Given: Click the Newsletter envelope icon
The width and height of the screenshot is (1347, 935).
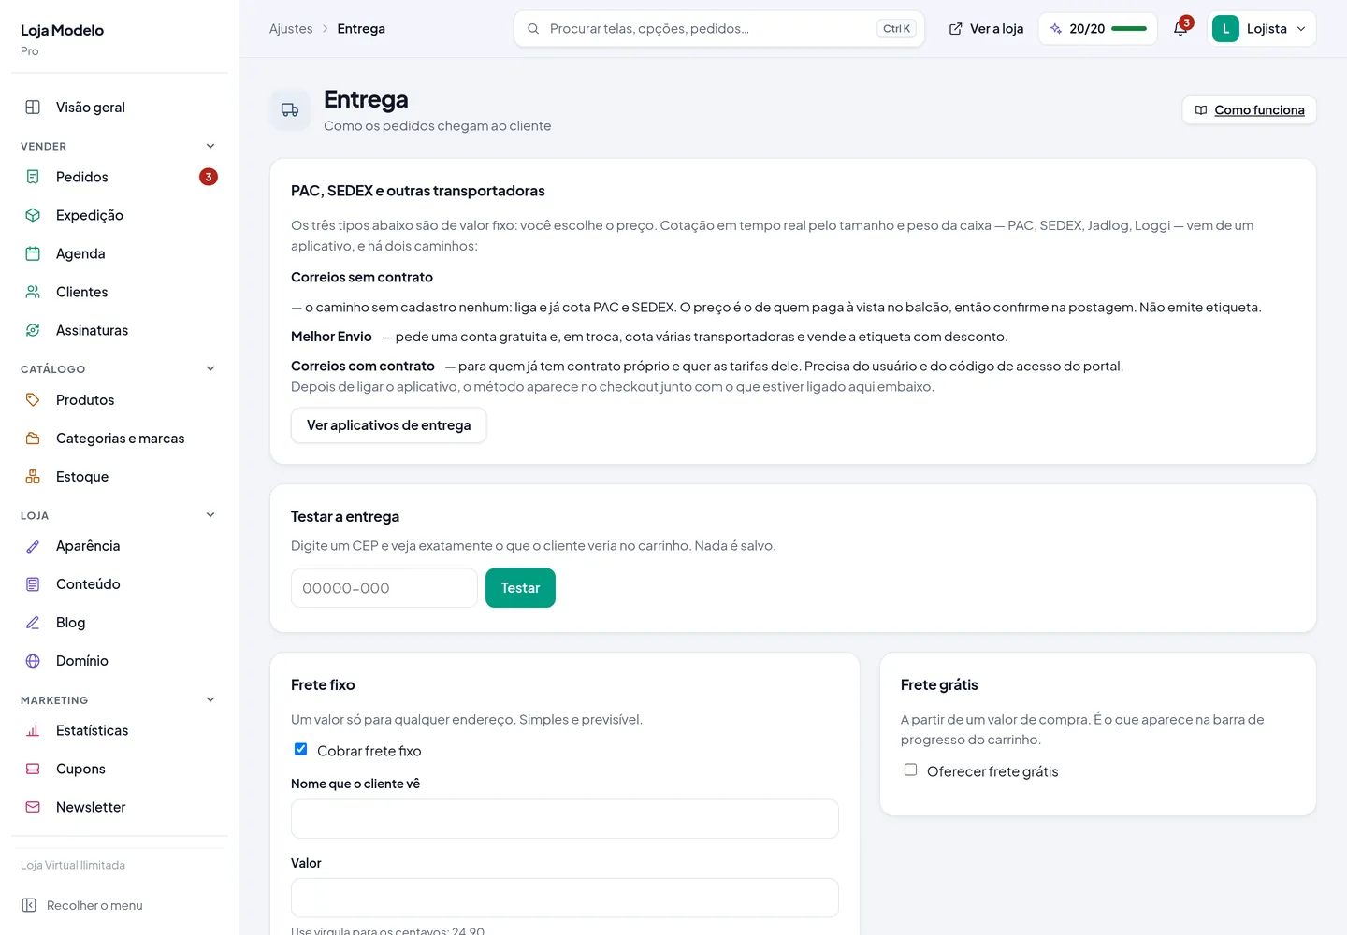Looking at the screenshot, I should pos(33,807).
